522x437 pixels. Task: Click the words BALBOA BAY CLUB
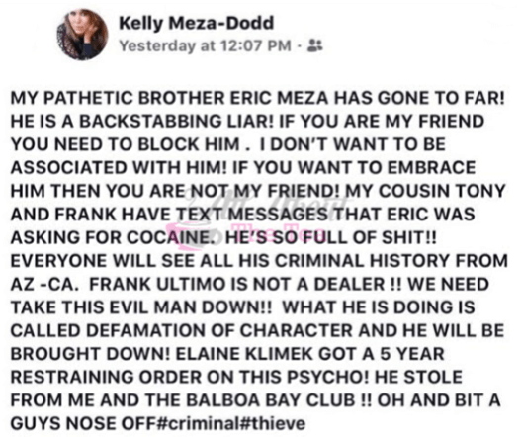[x=270, y=400]
